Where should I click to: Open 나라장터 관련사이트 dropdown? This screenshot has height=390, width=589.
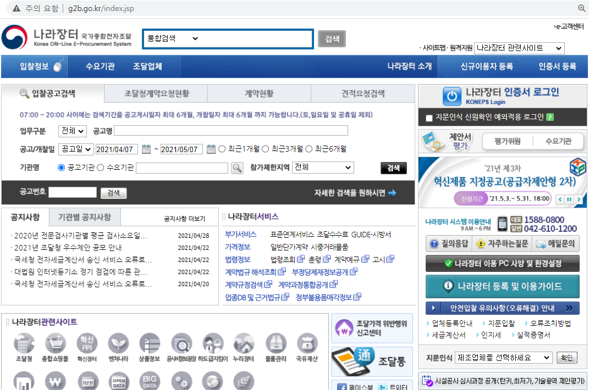pyautogui.click(x=519, y=48)
